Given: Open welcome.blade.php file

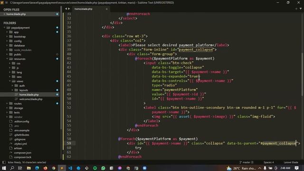Looking at the screenshot, I should (31, 99).
